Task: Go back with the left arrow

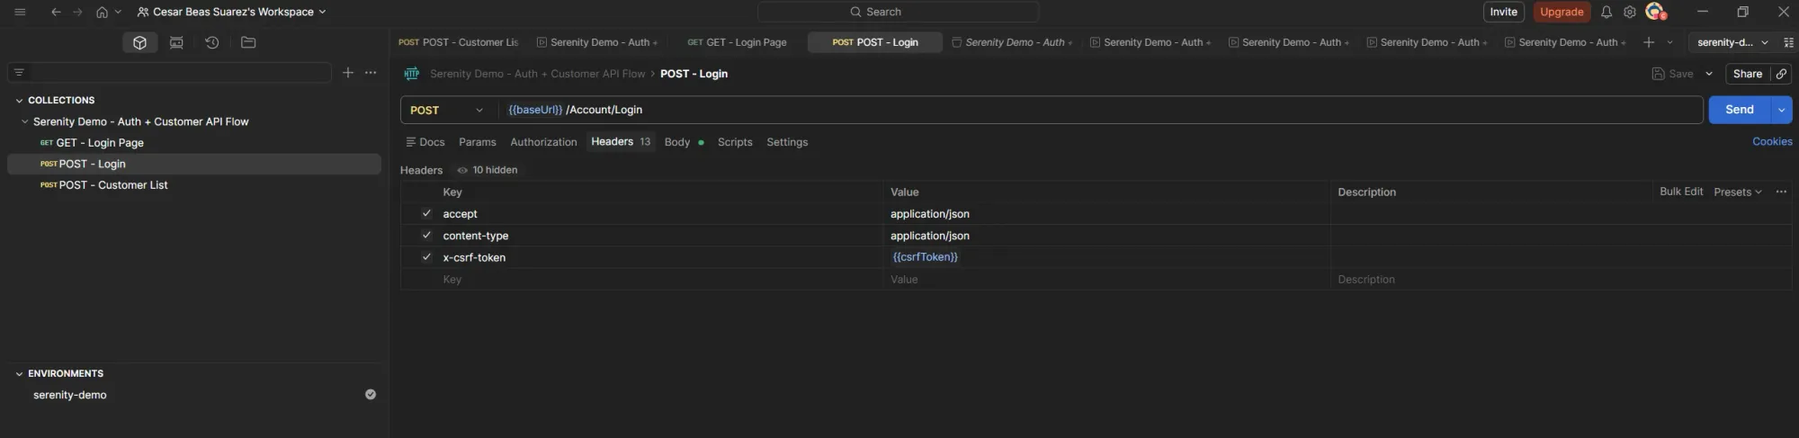Action: click(x=56, y=12)
